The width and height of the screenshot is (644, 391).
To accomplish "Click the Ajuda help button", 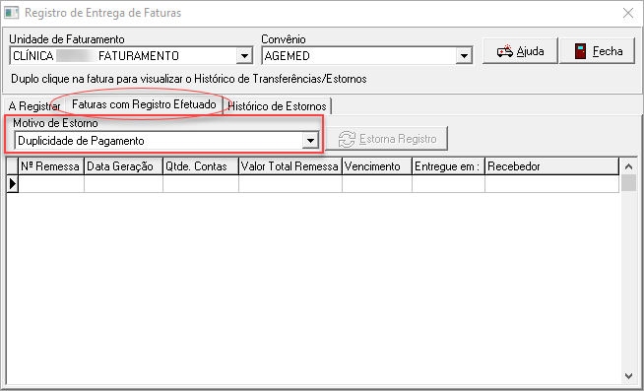I will [x=520, y=51].
